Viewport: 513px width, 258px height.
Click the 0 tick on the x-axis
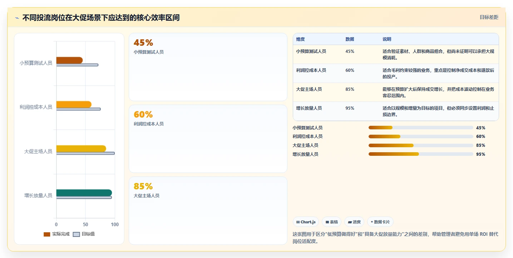coord(56,224)
